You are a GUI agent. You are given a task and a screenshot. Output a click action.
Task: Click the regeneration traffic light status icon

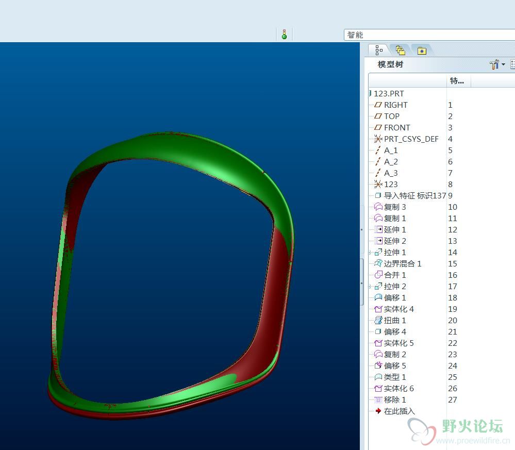pos(284,35)
